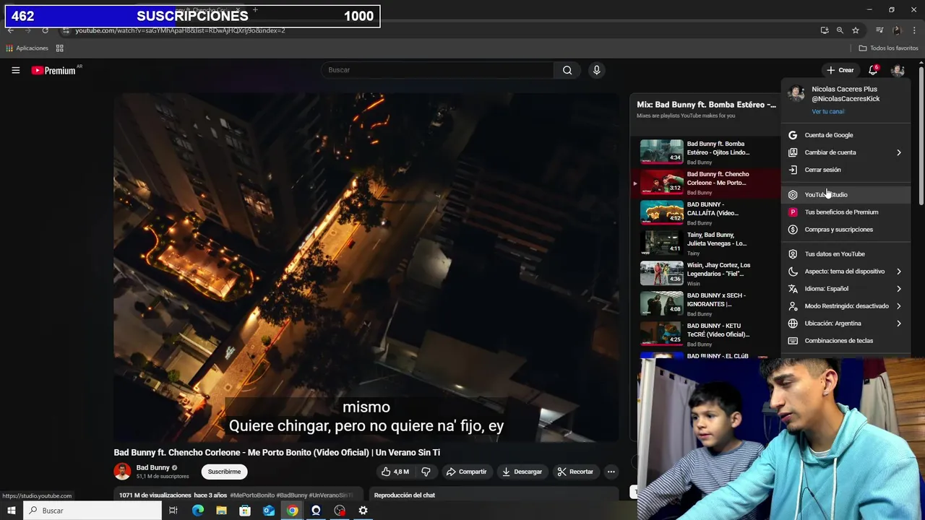
Task: Expand Ubicación: Argentina submenu
Action: tap(846, 324)
